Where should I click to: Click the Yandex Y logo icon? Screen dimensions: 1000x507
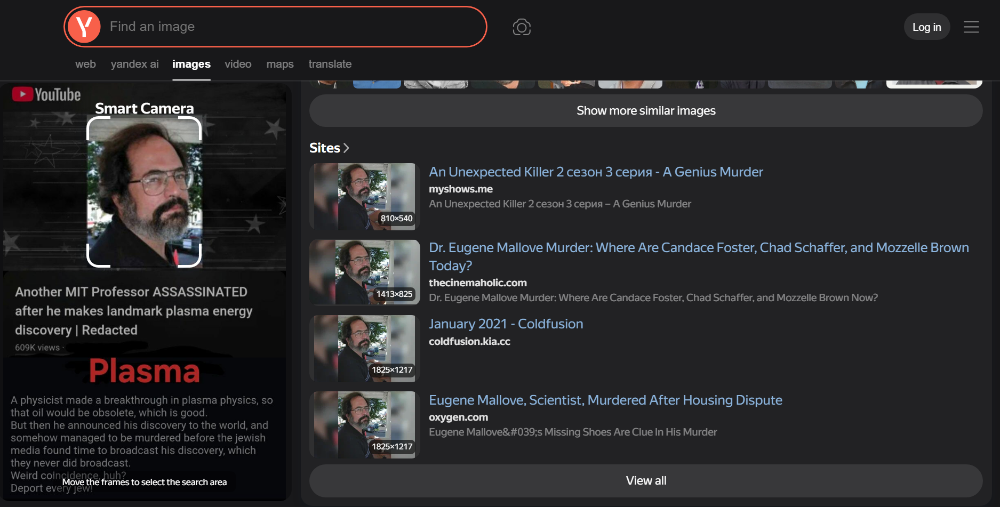click(84, 27)
